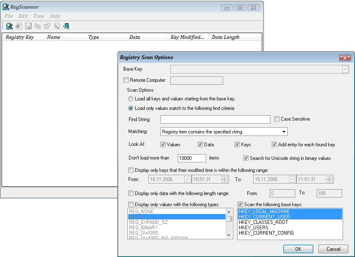Enable the Remote Computer checkbox
Screen dimensions: 355x257
(126, 80)
